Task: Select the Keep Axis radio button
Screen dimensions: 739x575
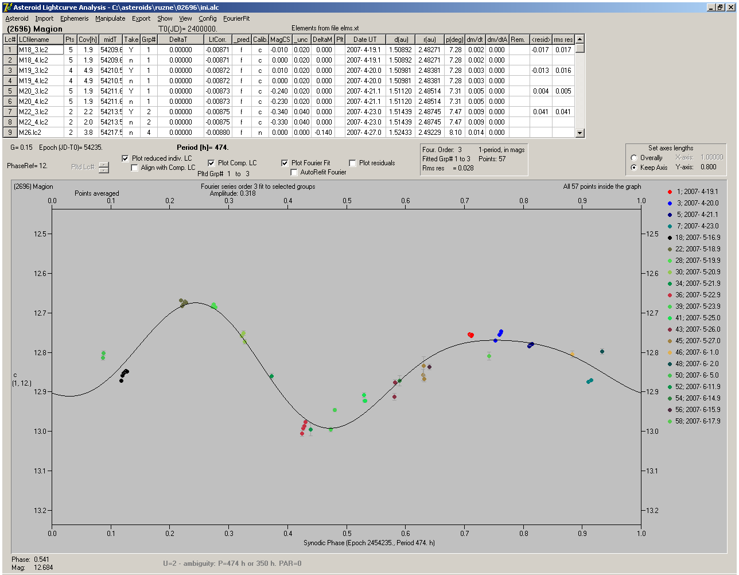Action: [634, 168]
